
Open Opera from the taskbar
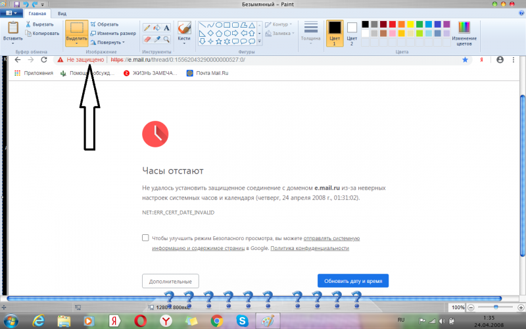[x=140, y=320]
